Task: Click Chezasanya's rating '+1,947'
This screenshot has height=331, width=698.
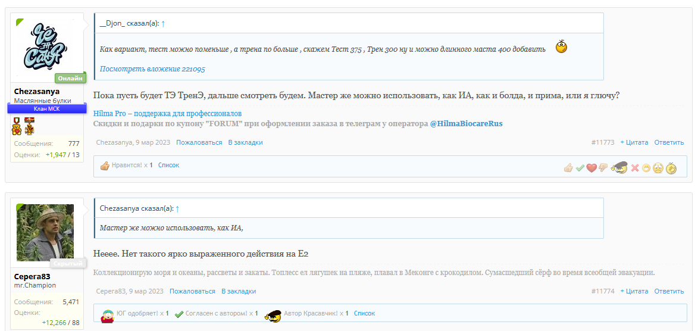Action: coord(56,155)
